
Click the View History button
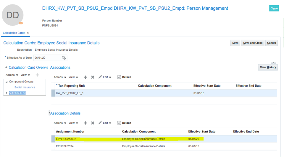point(268,67)
